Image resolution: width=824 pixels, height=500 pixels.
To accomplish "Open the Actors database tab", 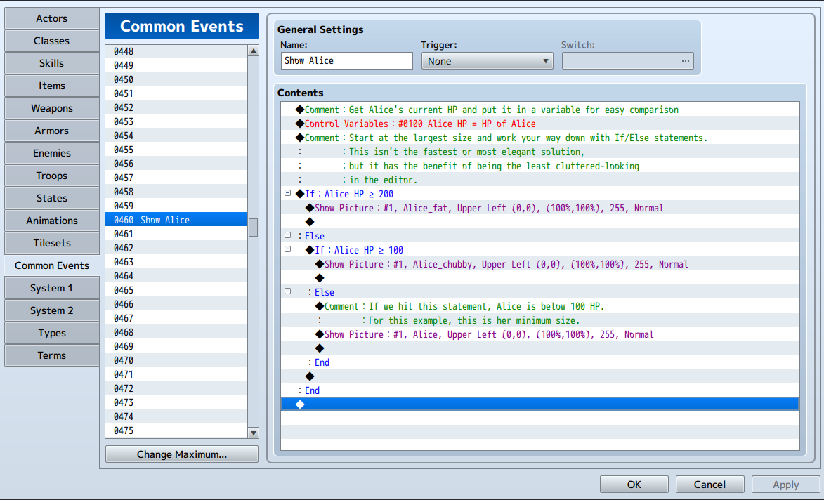I will [51, 18].
